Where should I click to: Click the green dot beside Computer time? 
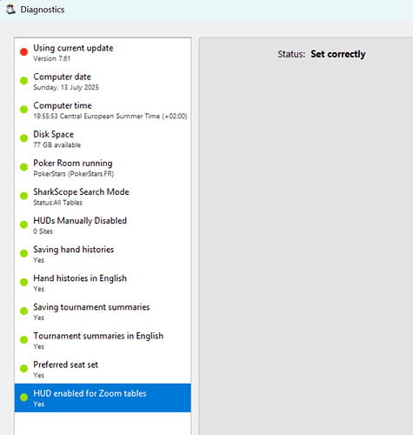(x=23, y=110)
